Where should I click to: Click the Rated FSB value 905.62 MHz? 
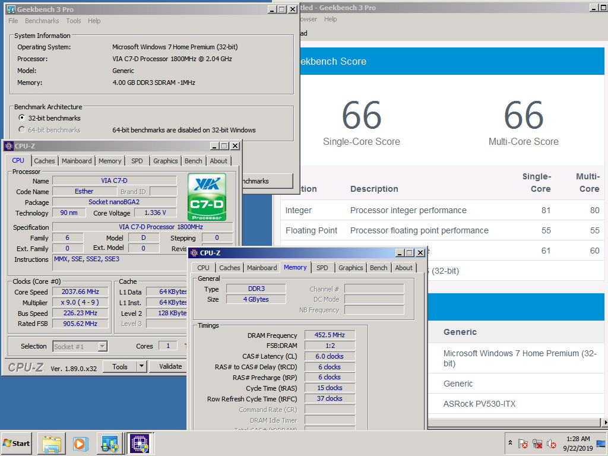pos(80,324)
